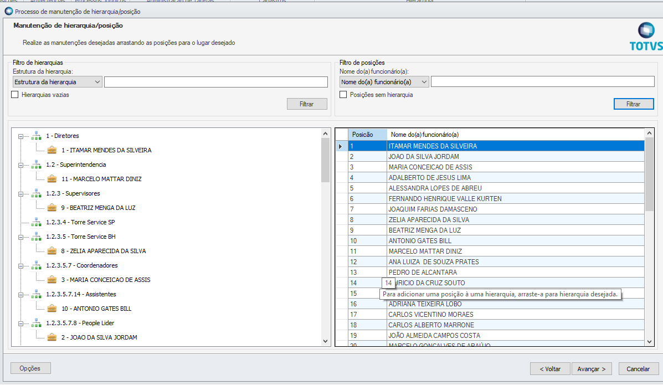Click the briefcase icon of MARCELO MATTAR DINIZ in tree
Screen dimensions: 663x385
(52, 179)
